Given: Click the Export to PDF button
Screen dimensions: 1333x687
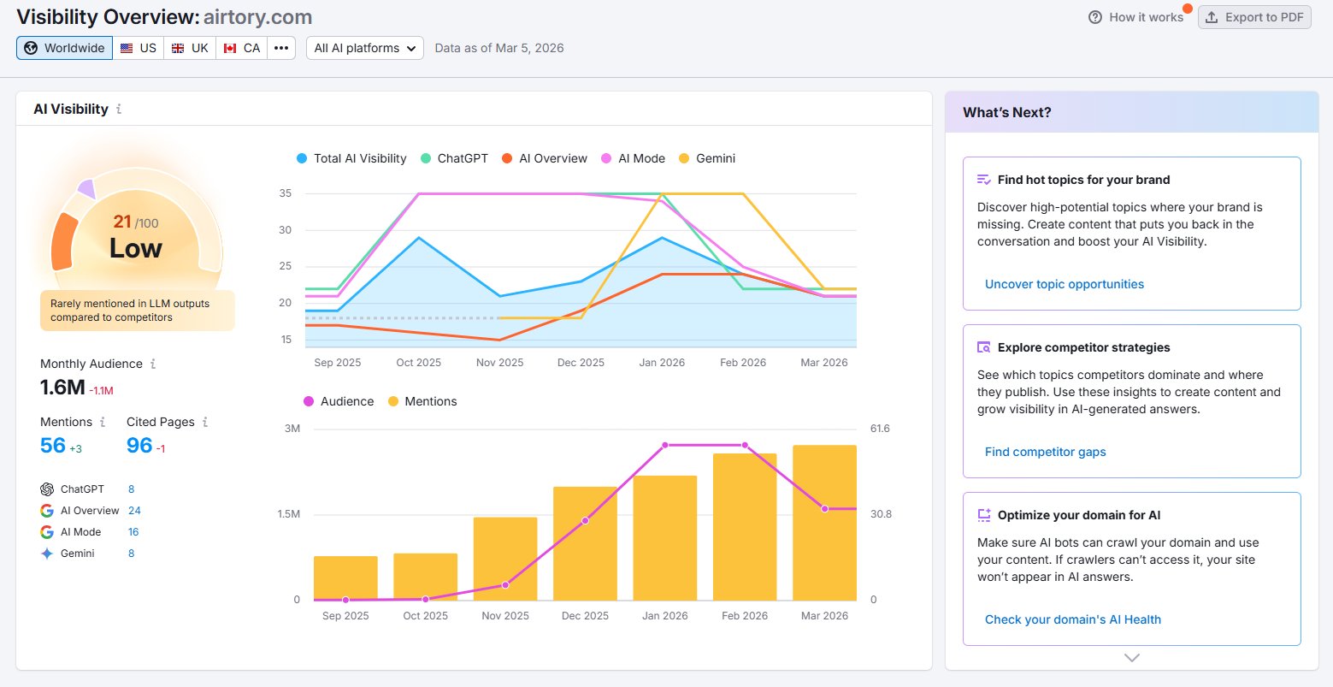Looking at the screenshot, I should (1254, 17).
